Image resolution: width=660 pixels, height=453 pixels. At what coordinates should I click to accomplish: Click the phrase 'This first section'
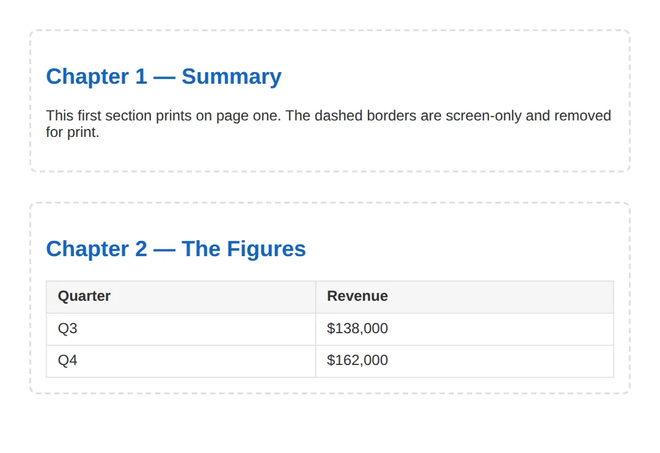[x=99, y=116]
